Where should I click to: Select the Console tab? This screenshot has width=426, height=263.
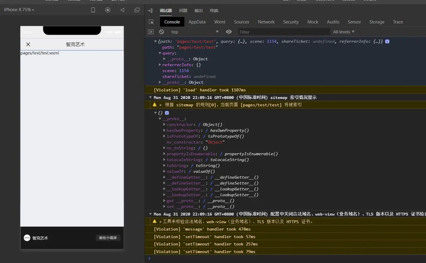click(172, 22)
